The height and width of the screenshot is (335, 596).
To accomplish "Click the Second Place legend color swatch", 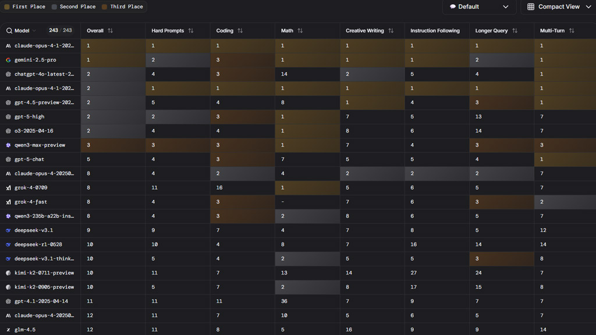I will tap(54, 7).
